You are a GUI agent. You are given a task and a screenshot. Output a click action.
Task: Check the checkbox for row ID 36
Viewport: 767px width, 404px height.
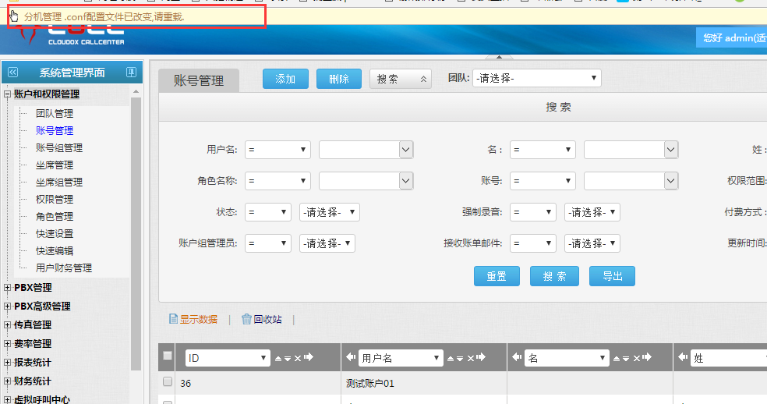pos(167,382)
